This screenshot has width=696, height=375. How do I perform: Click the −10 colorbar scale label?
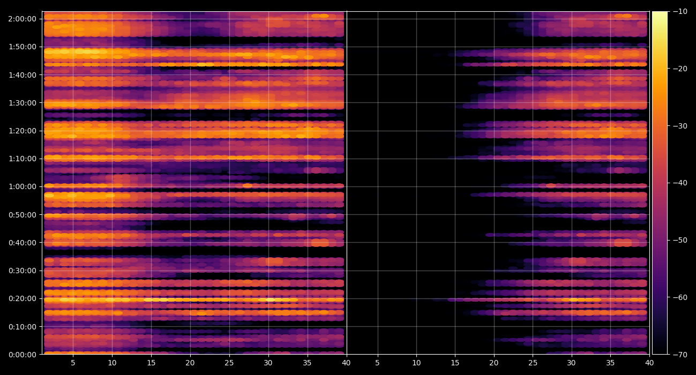[680, 11]
